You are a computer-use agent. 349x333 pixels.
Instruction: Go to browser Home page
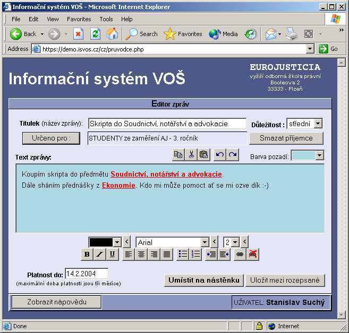tap(112, 34)
